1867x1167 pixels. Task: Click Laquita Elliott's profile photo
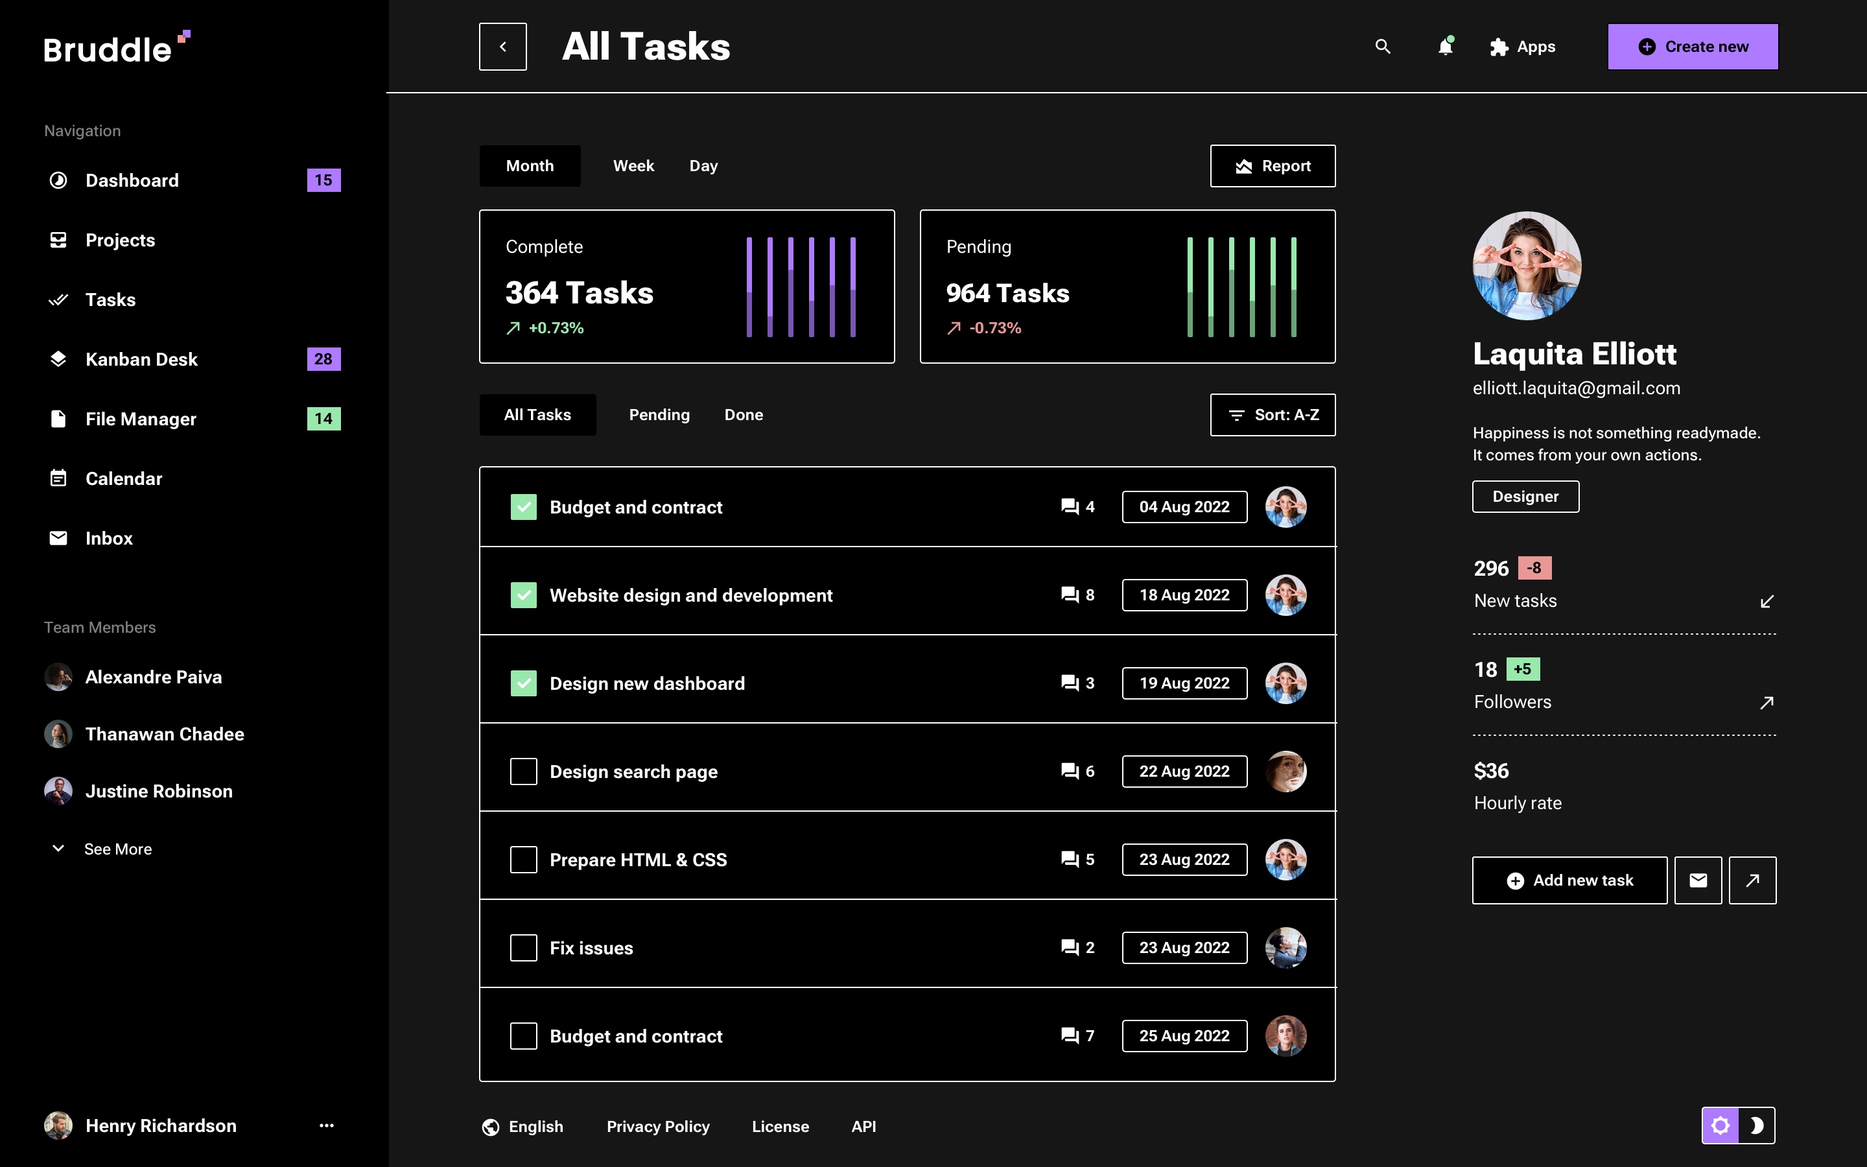point(1526,266)
